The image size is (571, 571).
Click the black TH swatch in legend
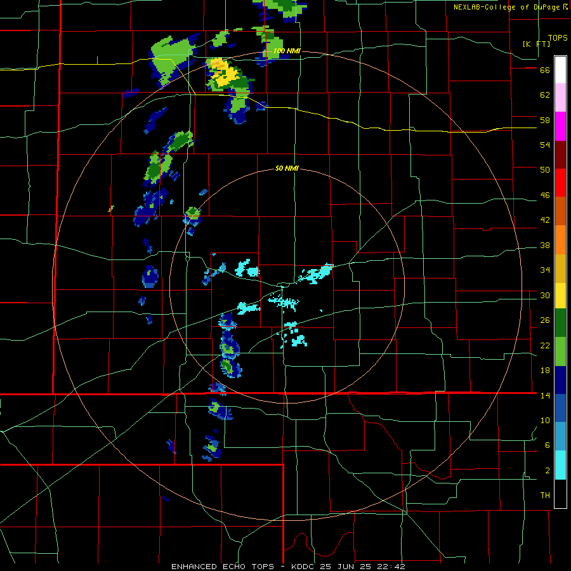click(x=560, y=494)
